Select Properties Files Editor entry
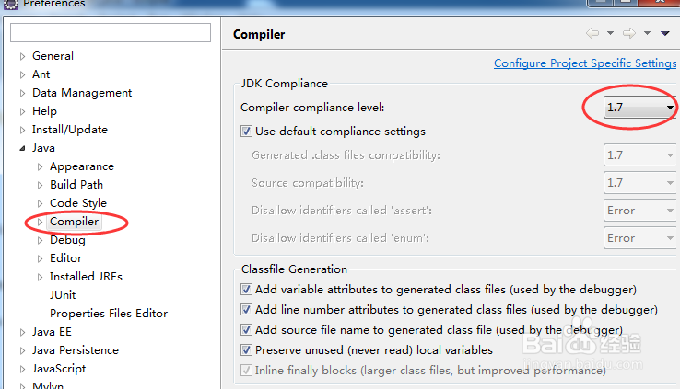This screenshot has height=389, width=680. tap(109, 314)
